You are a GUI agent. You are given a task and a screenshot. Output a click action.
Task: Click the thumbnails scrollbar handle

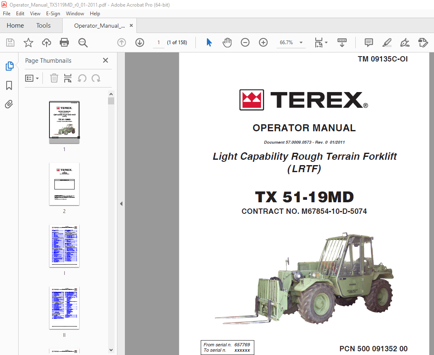111,101
